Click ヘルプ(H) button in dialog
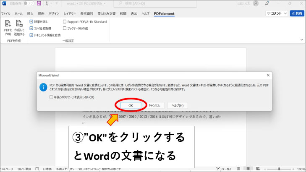Image resolution: width=306 pixels, height=172 pixels. [178, 105]
